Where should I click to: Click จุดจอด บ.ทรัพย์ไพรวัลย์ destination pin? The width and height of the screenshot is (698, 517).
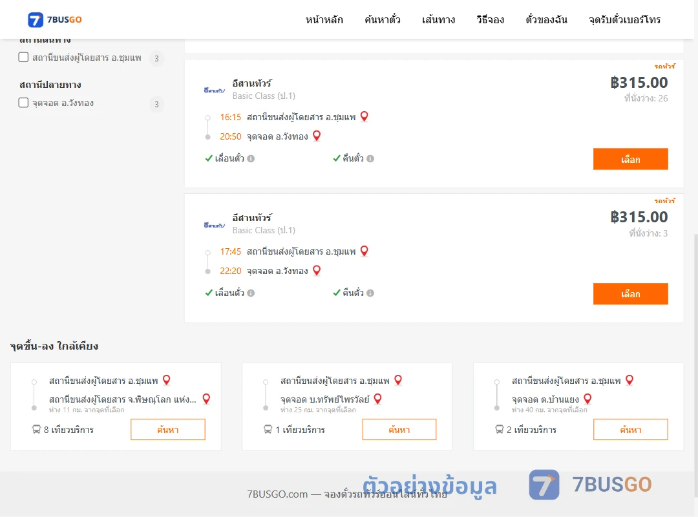pos(377,399)
